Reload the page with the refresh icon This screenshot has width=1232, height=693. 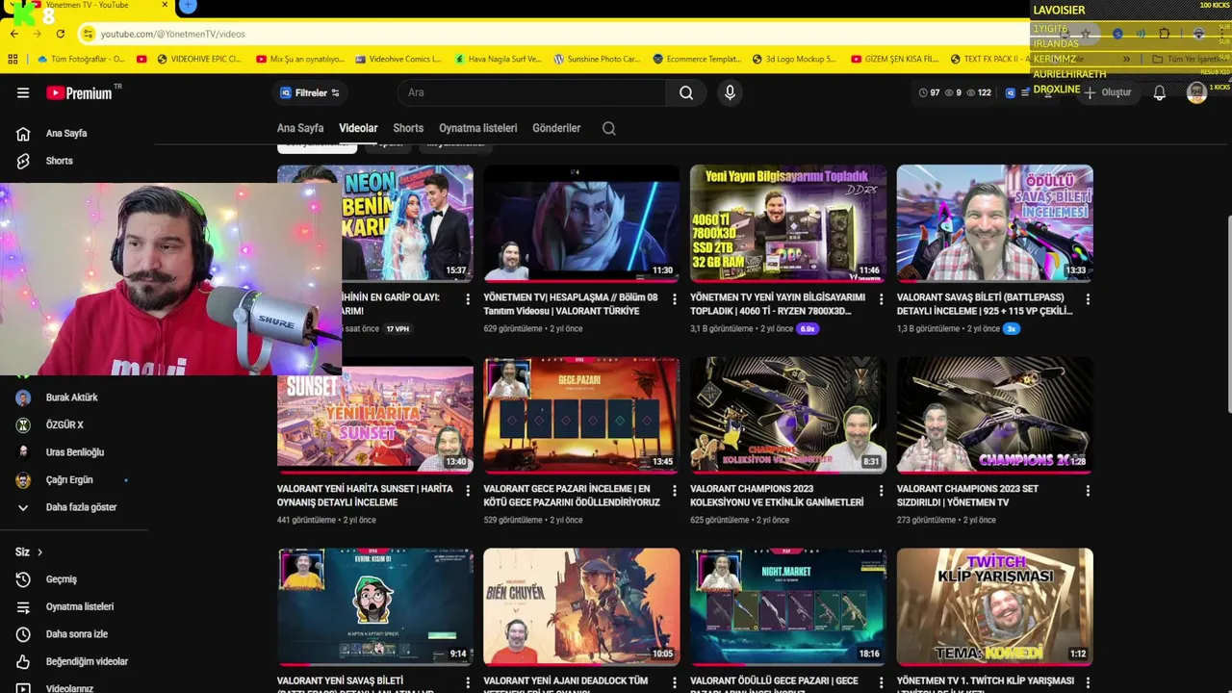tap(60, 34)
